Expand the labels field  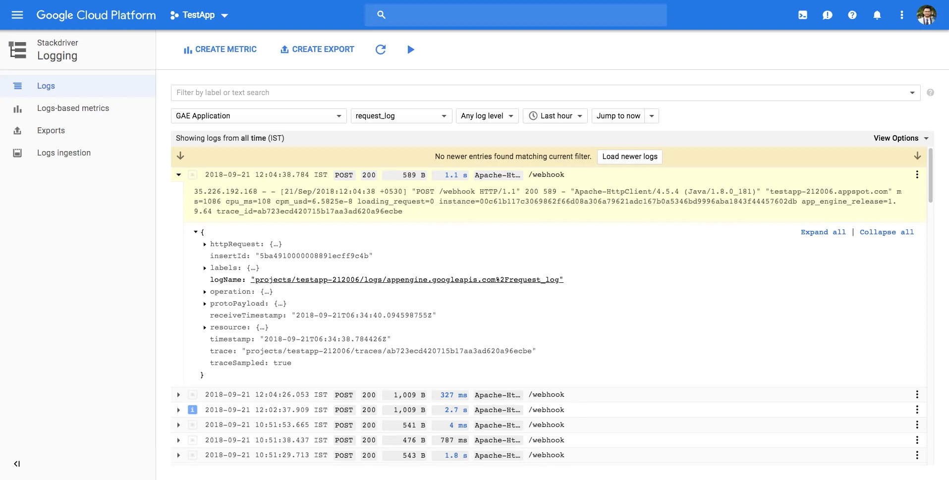pos(205,268)
